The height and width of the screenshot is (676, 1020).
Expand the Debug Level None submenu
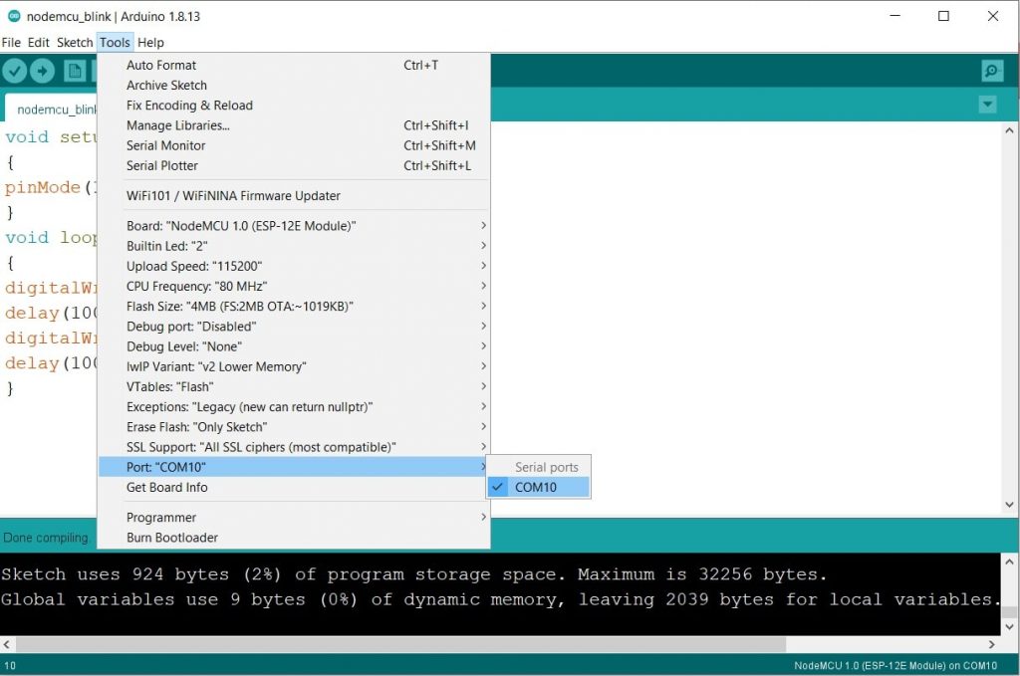(294, 346)
